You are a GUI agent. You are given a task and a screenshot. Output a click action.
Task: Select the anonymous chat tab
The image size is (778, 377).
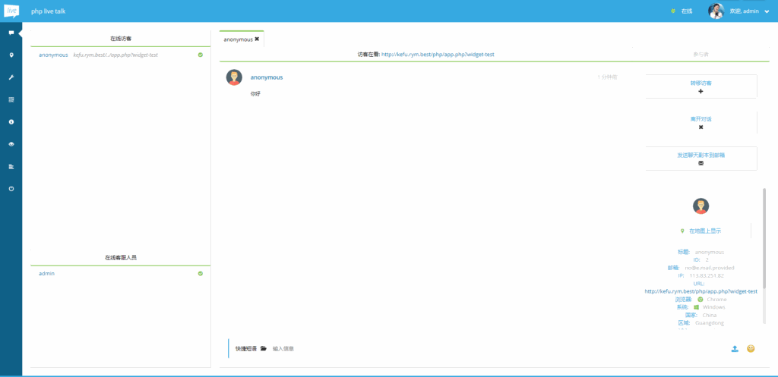[x=238, y=39]
